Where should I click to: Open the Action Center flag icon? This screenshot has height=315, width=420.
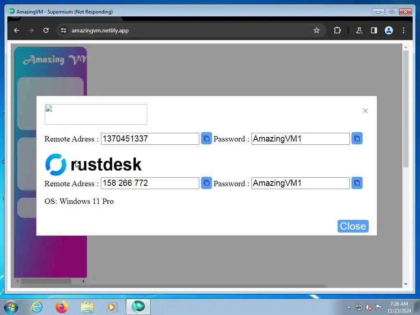[x=378, y=307]
